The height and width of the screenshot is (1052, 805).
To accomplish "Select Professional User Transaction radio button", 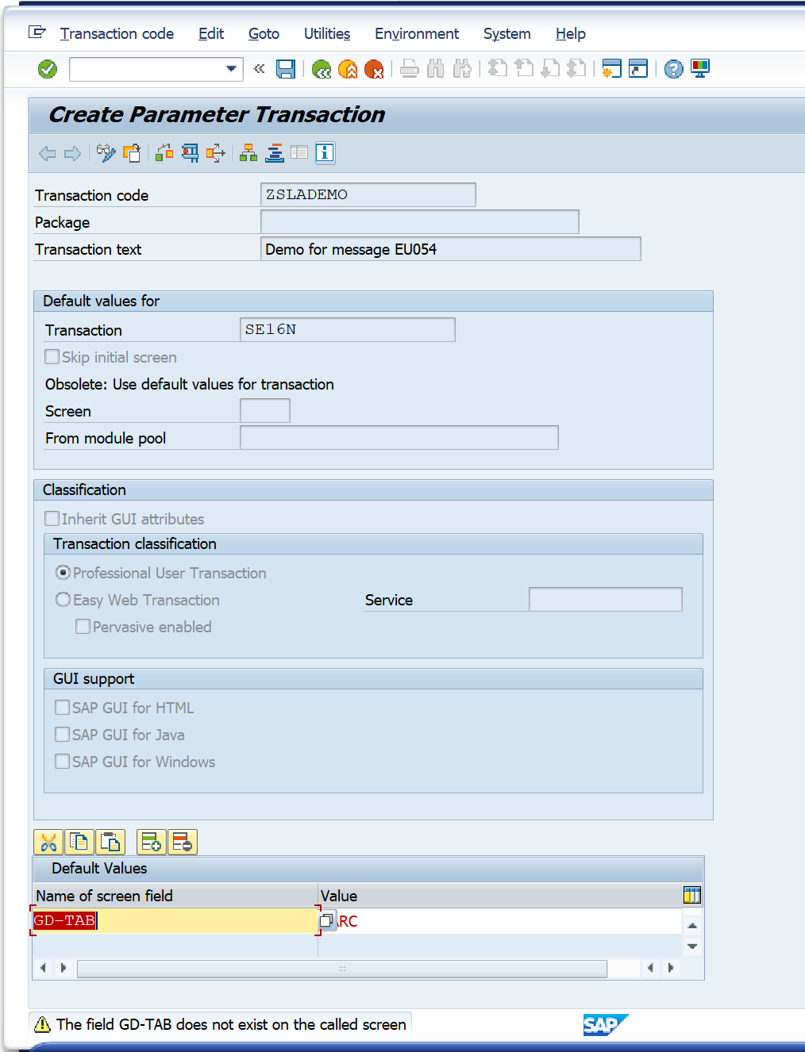I will pyautogui.click(x=64, y=572).
